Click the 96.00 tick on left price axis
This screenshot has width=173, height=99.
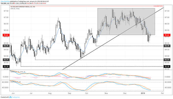pyautogui.click(x=6, y=30)
